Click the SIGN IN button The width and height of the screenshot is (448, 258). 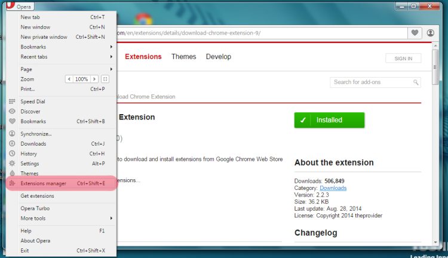click(x=403, y=58)
